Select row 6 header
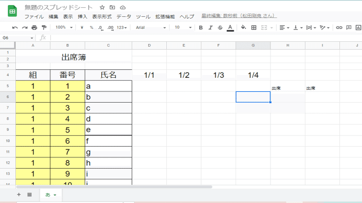The image size is (362, 203). pos(7,97)
